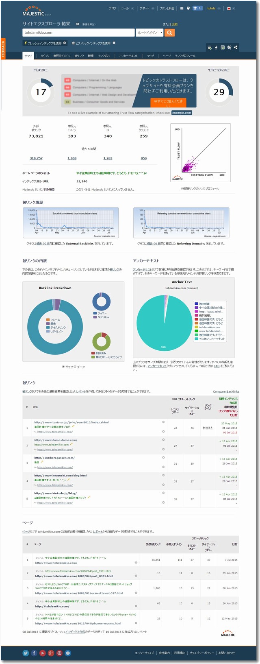The height and width of the screenshot is (664, 260).
Task: Click the example.com button
Action: click(181, 113)
